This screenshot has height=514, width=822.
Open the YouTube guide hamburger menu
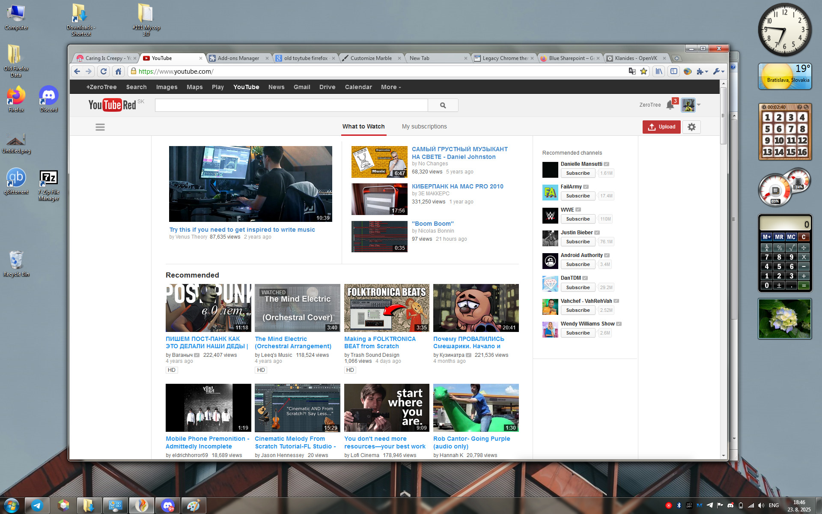(x=100, y=127)
